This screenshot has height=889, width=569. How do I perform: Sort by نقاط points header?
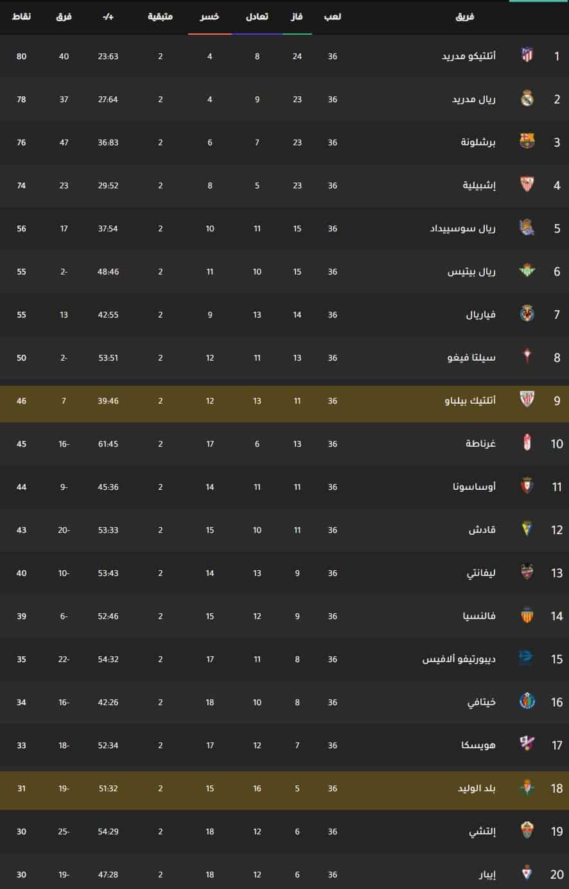(22, 16)
